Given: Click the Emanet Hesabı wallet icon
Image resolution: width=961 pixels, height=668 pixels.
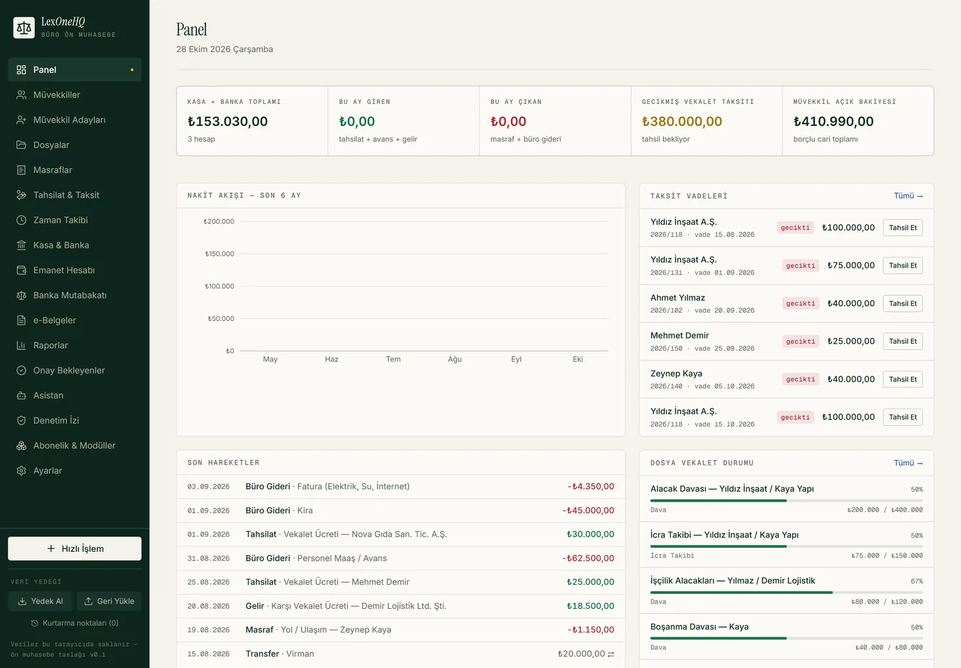Looking at the screenshot, I should point(21,270).
